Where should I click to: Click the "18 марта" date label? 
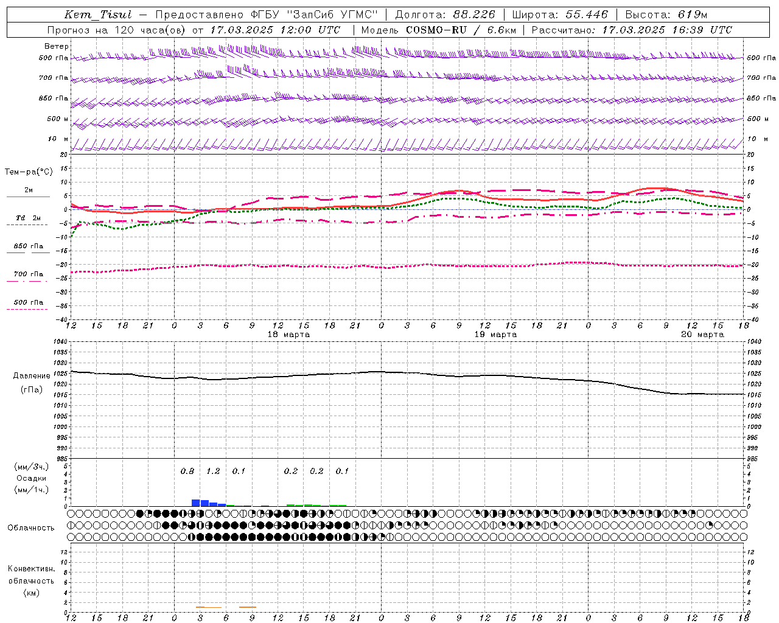pyautogui.click(x=289, y=335)
